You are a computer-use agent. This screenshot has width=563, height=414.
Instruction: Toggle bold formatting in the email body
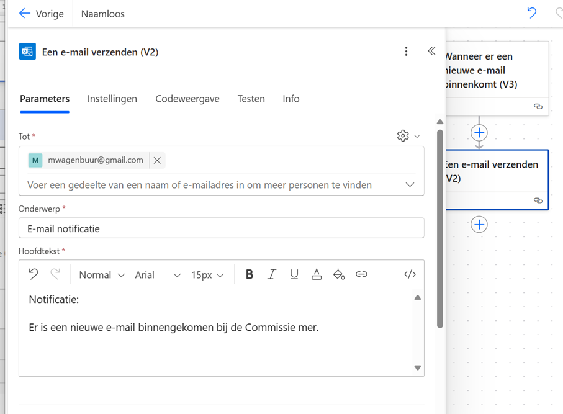[249, 274]
